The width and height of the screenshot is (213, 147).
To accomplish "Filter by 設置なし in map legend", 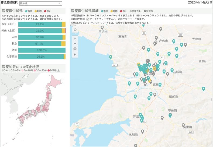I will pos(133,11).
